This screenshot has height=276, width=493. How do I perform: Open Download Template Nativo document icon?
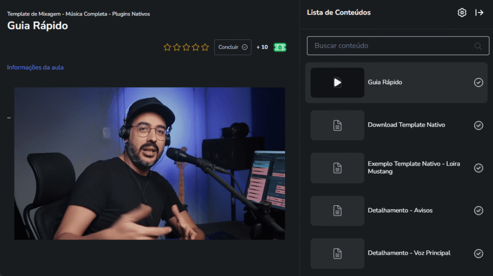[337, 125]
